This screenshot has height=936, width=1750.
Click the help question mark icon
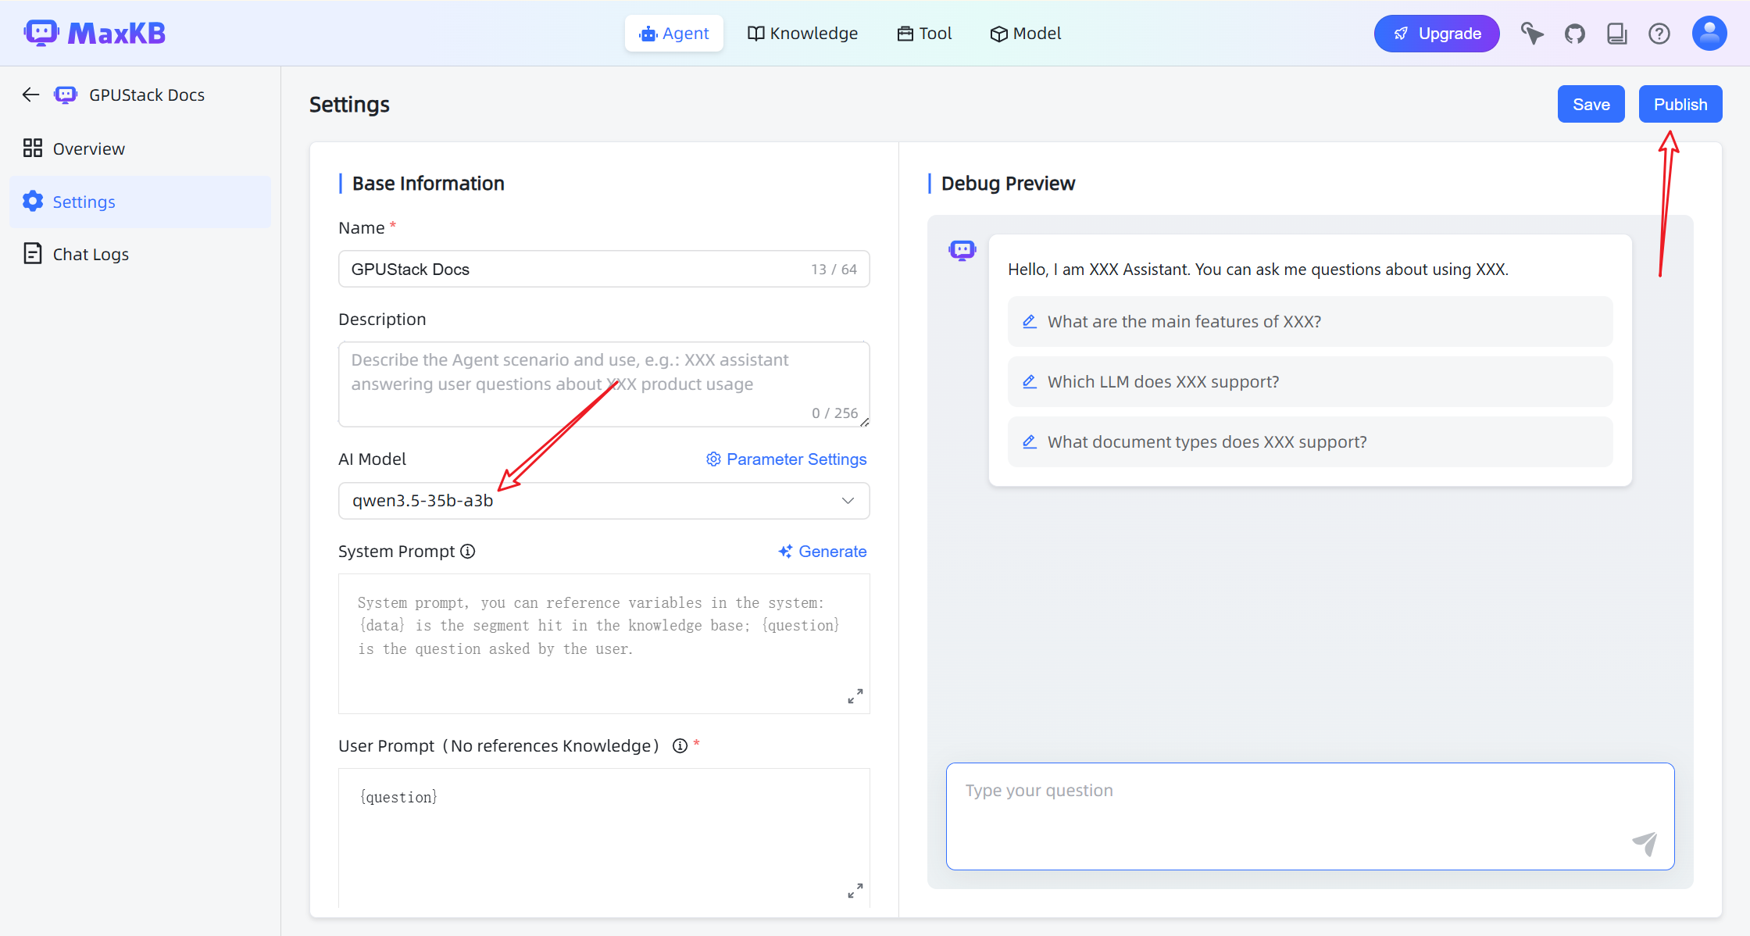tap(1659, 34)
